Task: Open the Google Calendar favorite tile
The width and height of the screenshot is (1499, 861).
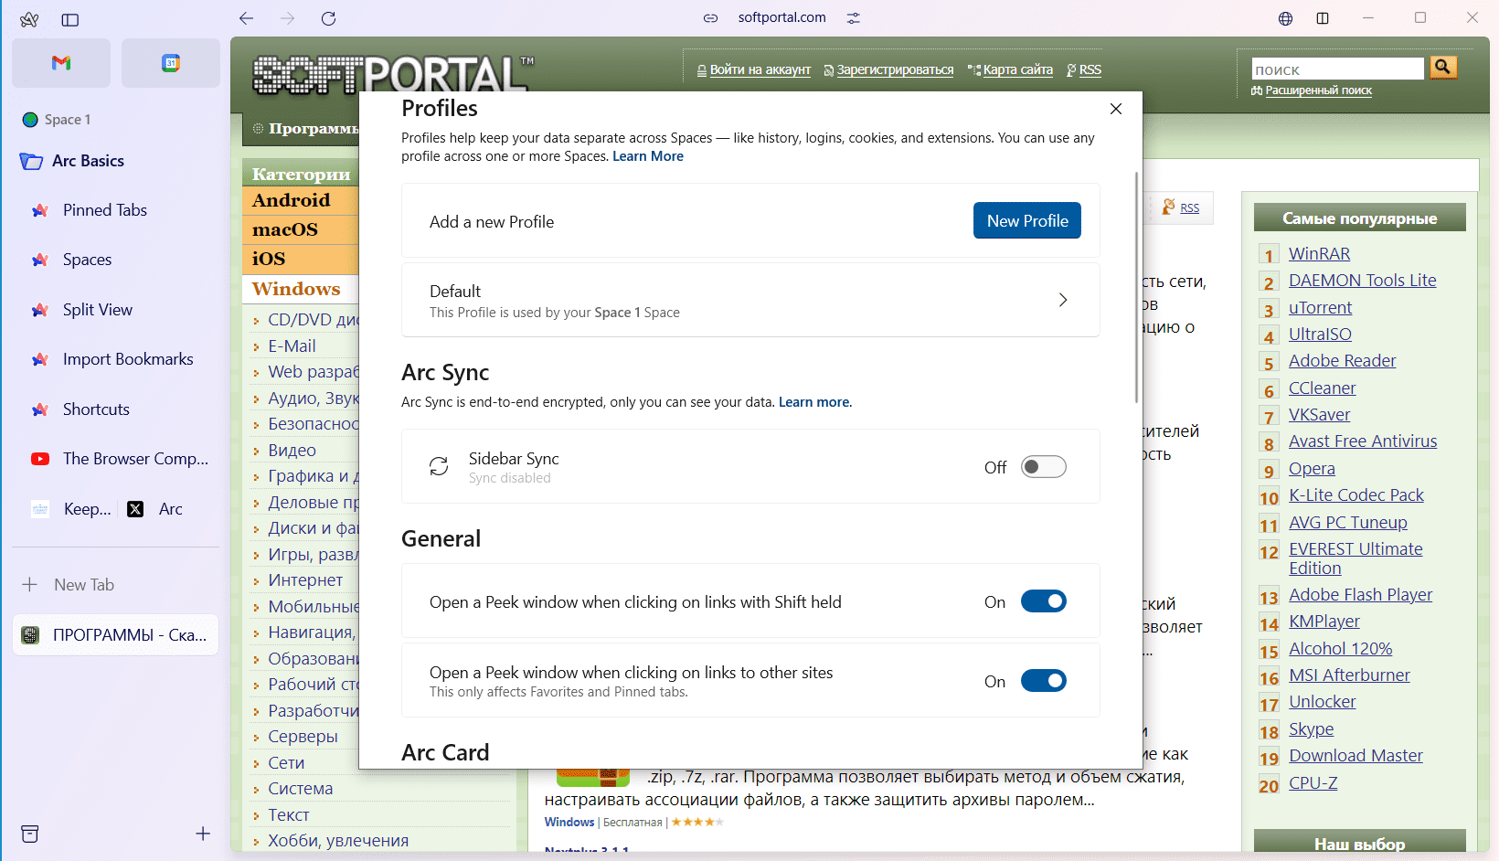Action: pos(171,63)
